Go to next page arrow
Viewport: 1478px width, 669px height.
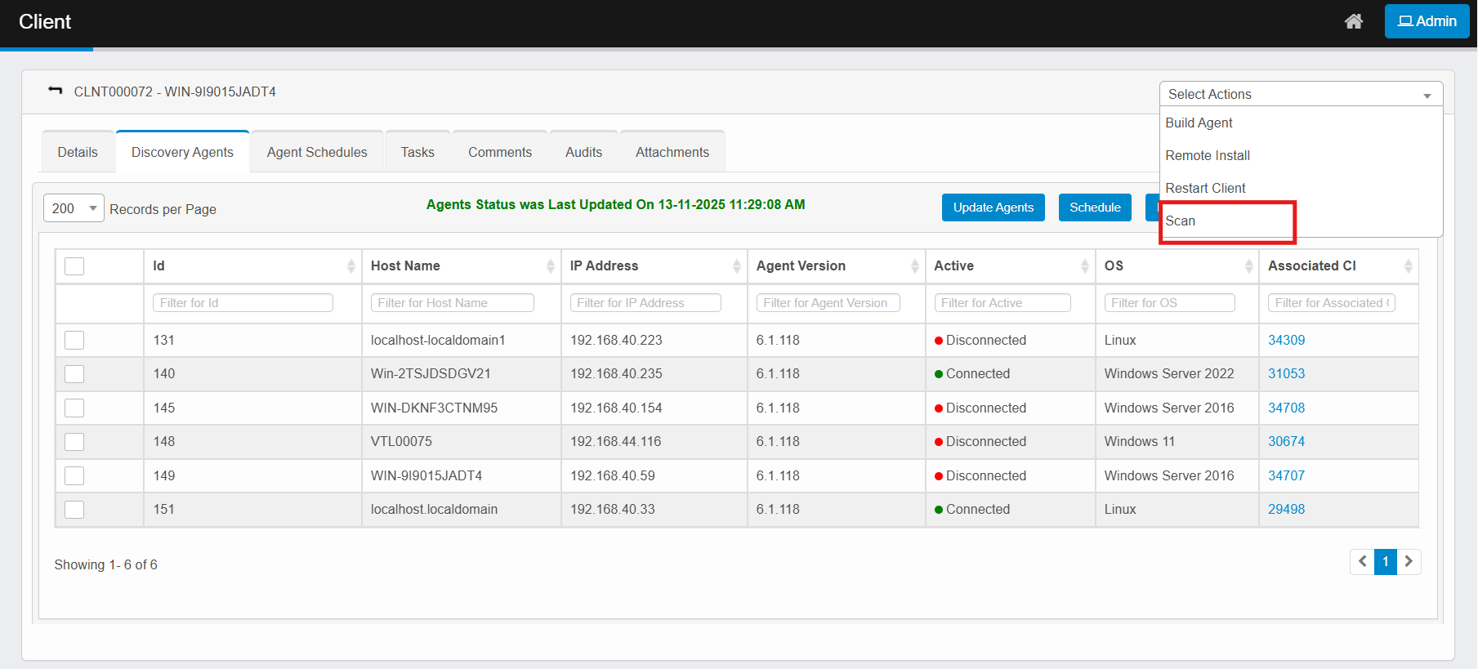coord(1409,562)
